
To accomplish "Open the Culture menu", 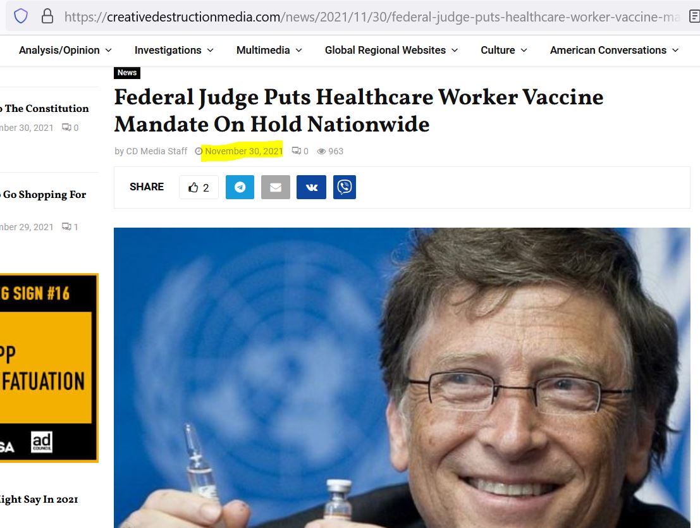I will click(x=503, y=50).
